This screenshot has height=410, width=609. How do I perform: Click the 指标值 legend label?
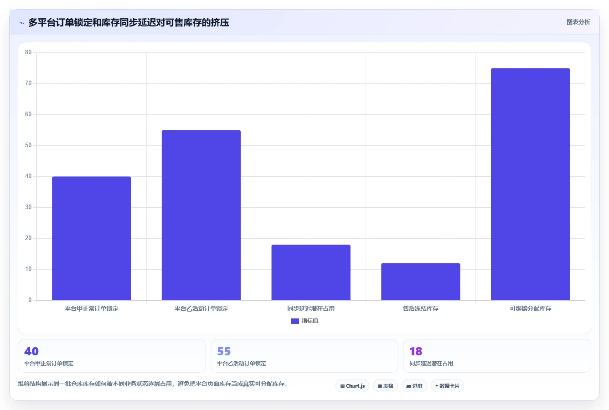(x=310, y=321)
